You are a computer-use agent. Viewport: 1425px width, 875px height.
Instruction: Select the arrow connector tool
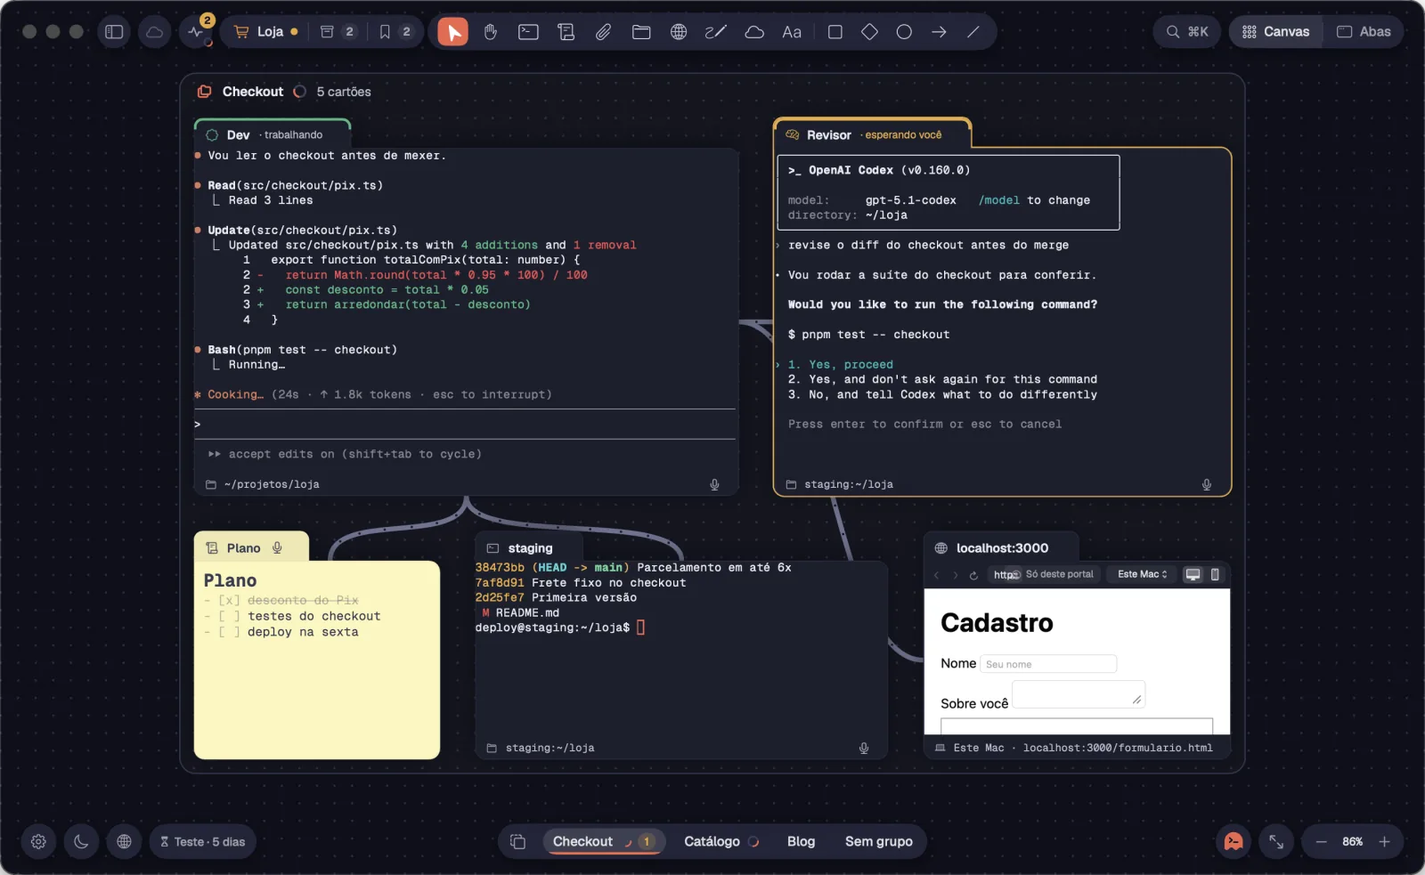(x=939, y=32)
